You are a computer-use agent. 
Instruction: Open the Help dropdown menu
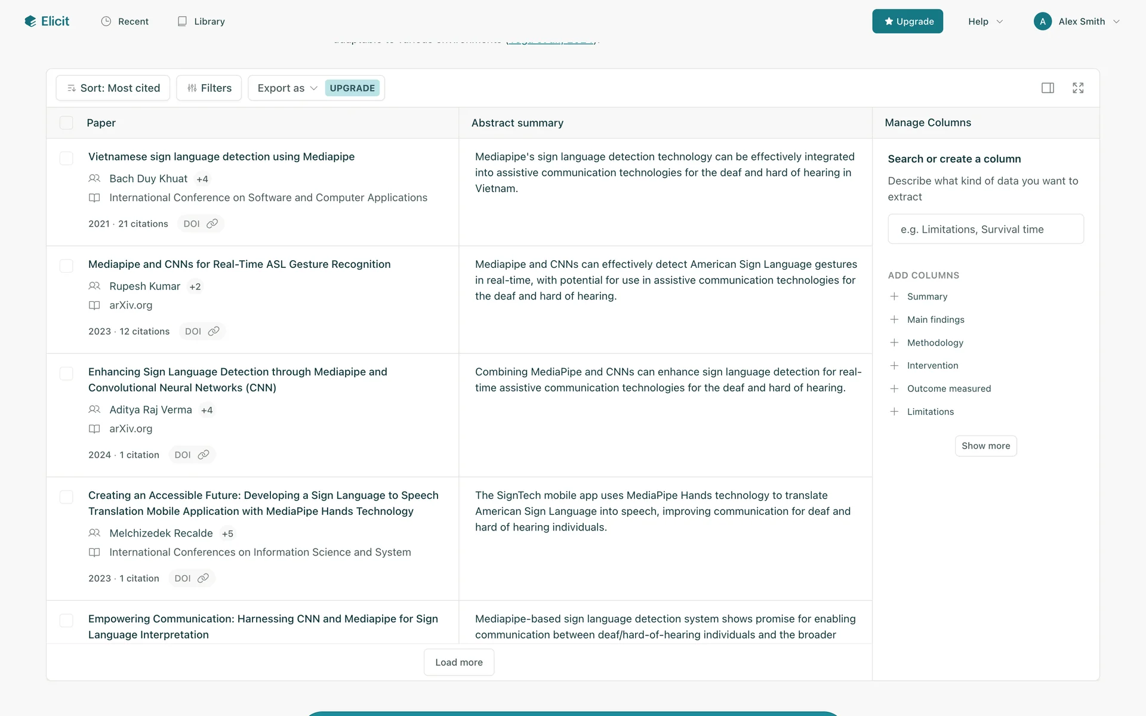(985, 21)
